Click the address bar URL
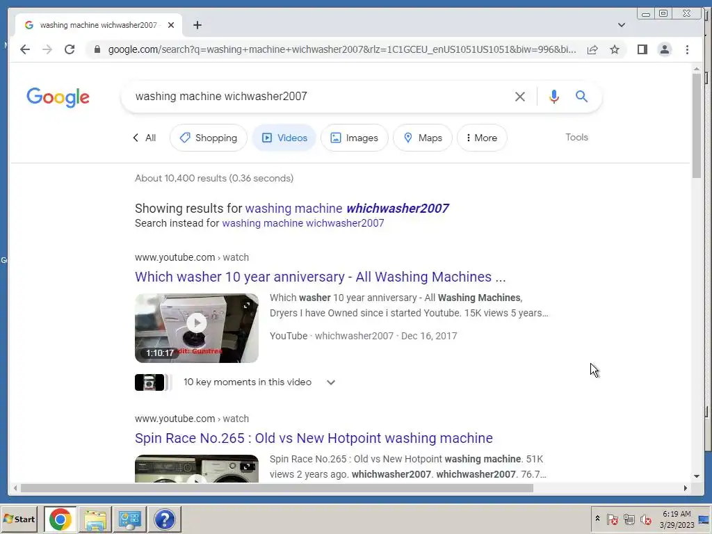 341,49
